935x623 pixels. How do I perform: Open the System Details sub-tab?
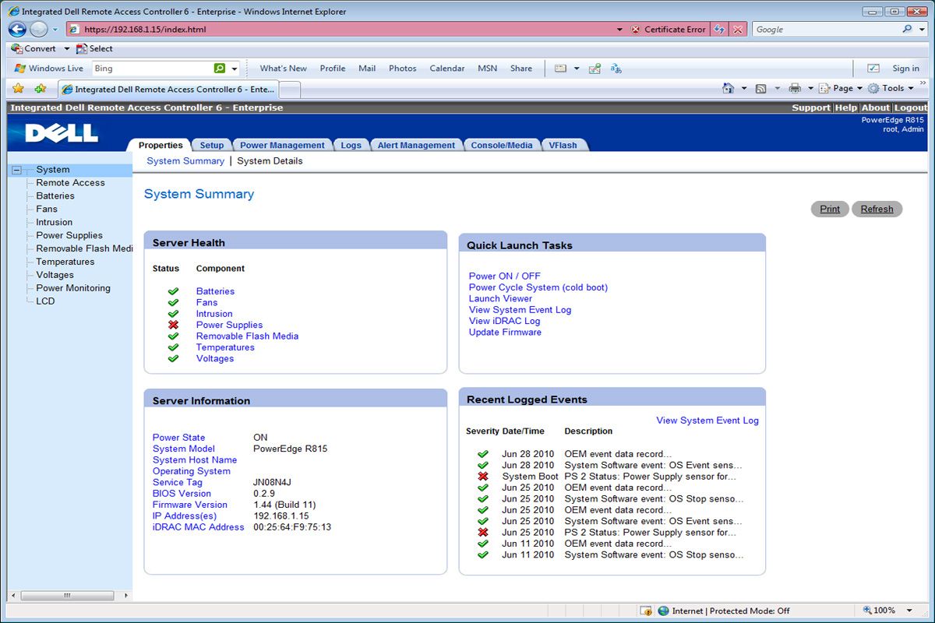pyautogui.click(x=270, y=161)
